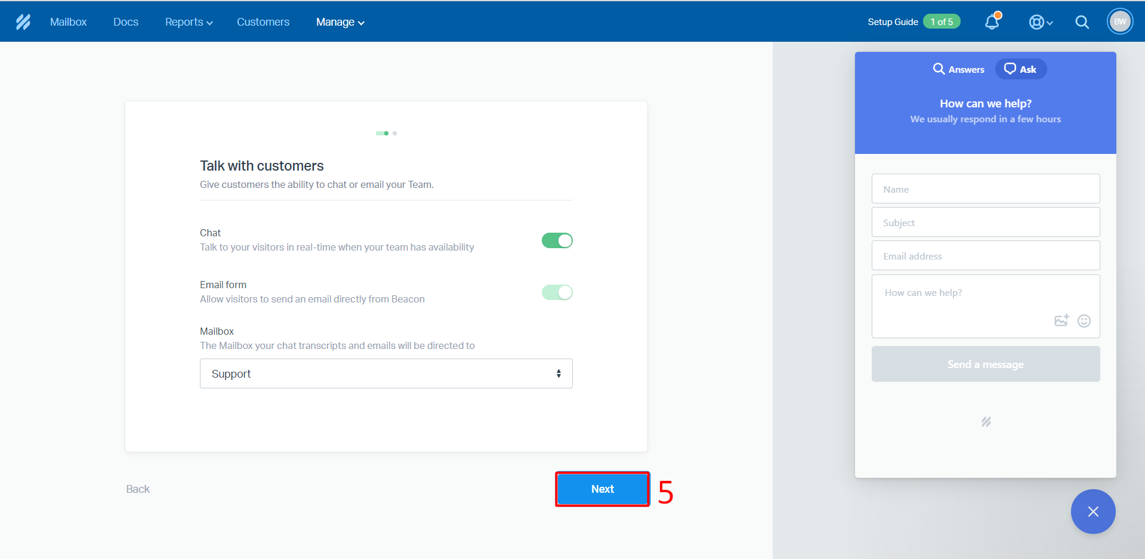
Task: Open the emoji picker in Beacon
Action: 1084,321
